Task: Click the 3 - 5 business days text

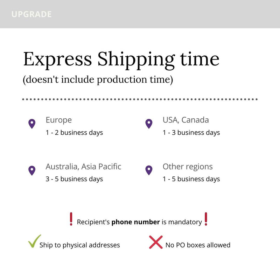Action: (x=74, y=179)
